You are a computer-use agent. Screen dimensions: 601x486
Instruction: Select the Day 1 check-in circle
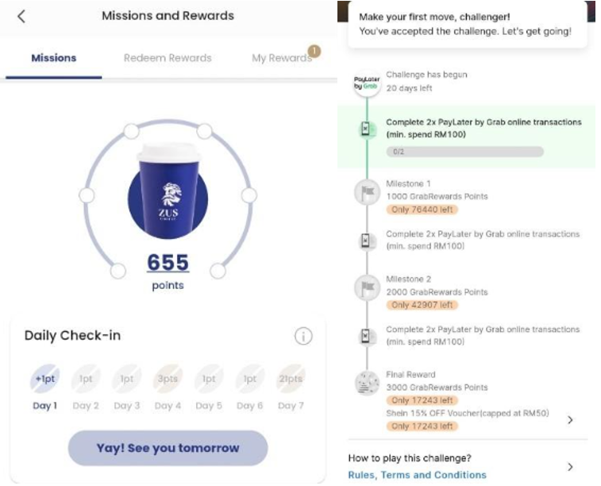(x=44, y=380)
